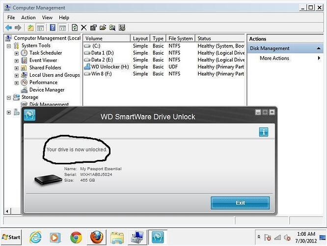Click the Delete X toolbar icon

point(84,28)
